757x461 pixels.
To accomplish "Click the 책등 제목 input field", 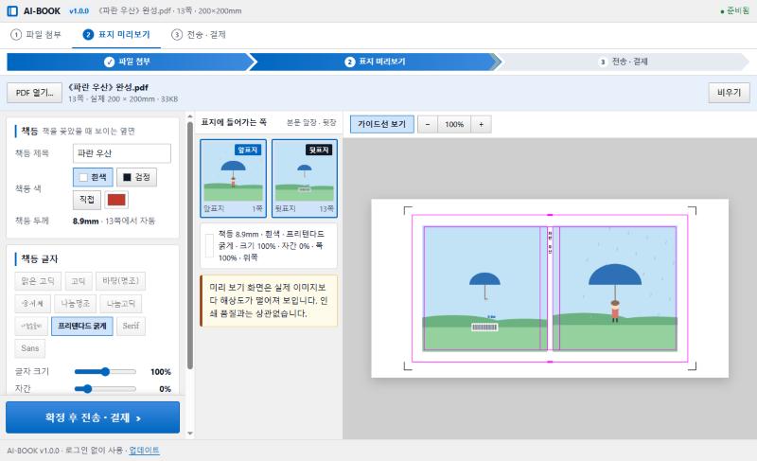I will pyautogui.click(x=122, y=153).
